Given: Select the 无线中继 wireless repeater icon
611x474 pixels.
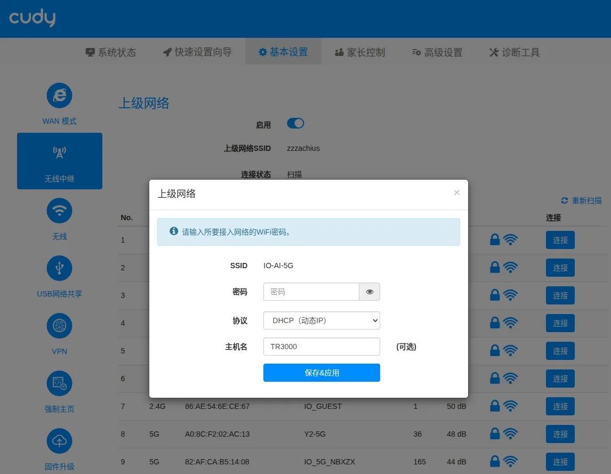Looking at the screenshot, I should click(59, 154).
